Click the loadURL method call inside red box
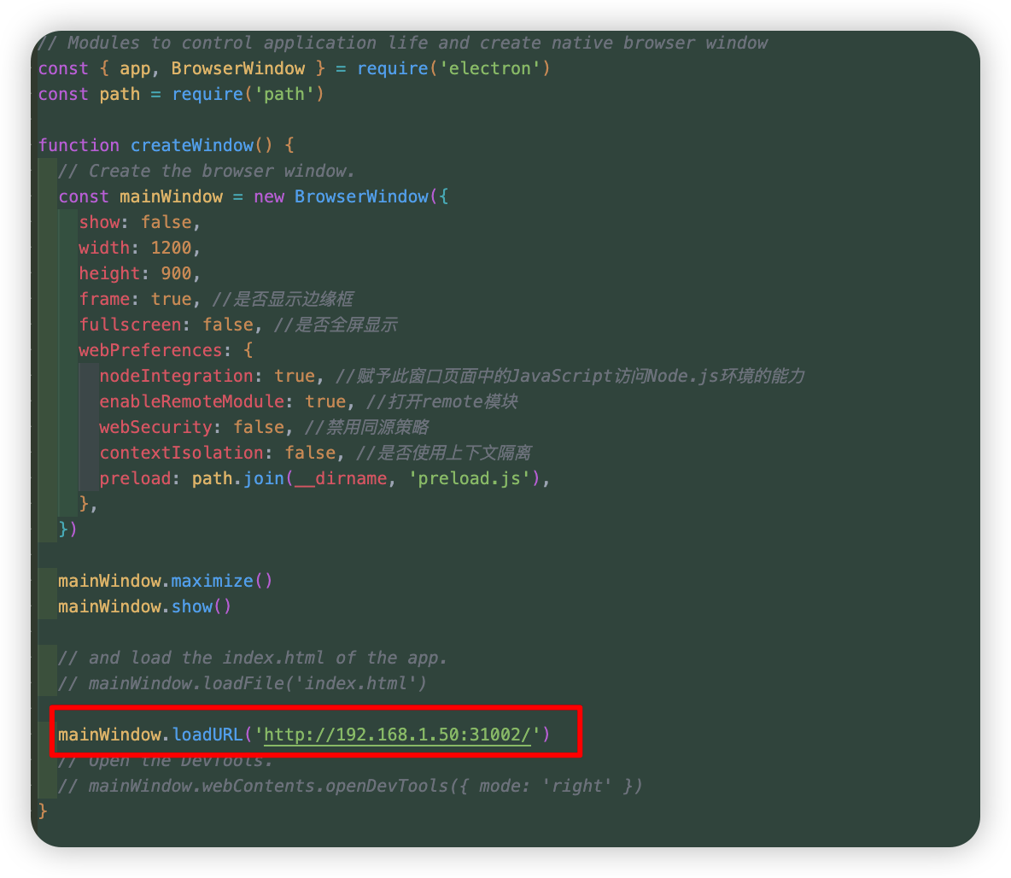The image size is (1011, 878). coord(207,735)
